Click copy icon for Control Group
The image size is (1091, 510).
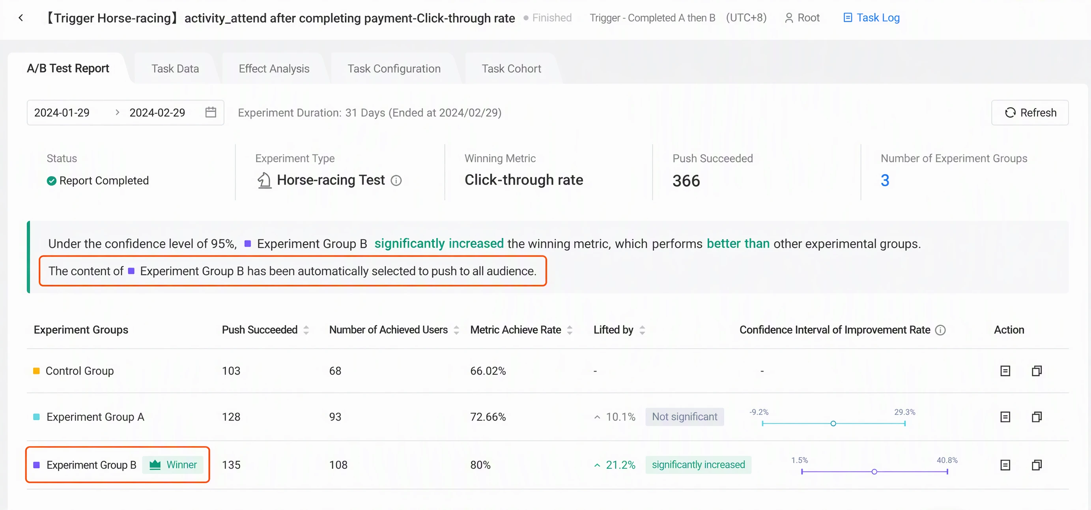(x=1036, y=371)
